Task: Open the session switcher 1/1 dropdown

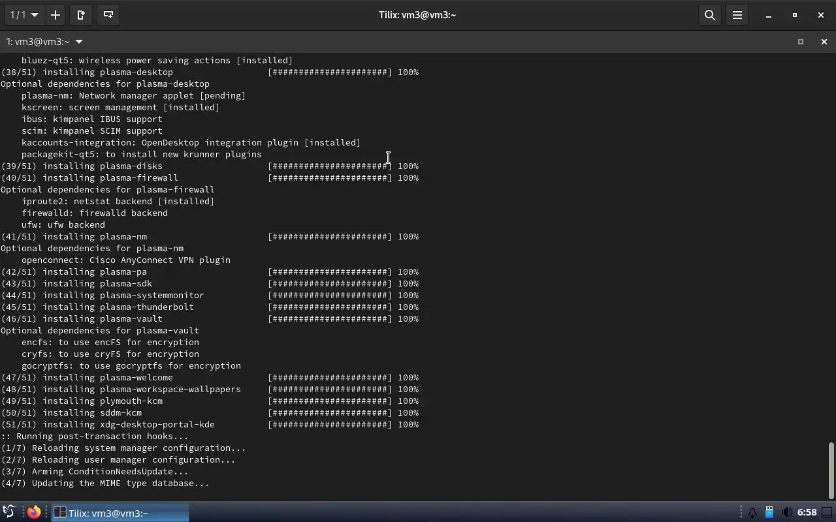Action: [x=24, y=14]
